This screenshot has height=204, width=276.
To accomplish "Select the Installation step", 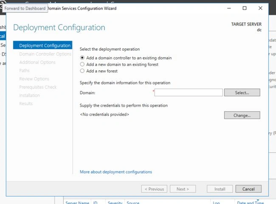I will click(29, 95).
